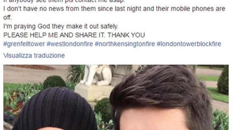Click the Visualizza traduzione link

pos(34,56)
